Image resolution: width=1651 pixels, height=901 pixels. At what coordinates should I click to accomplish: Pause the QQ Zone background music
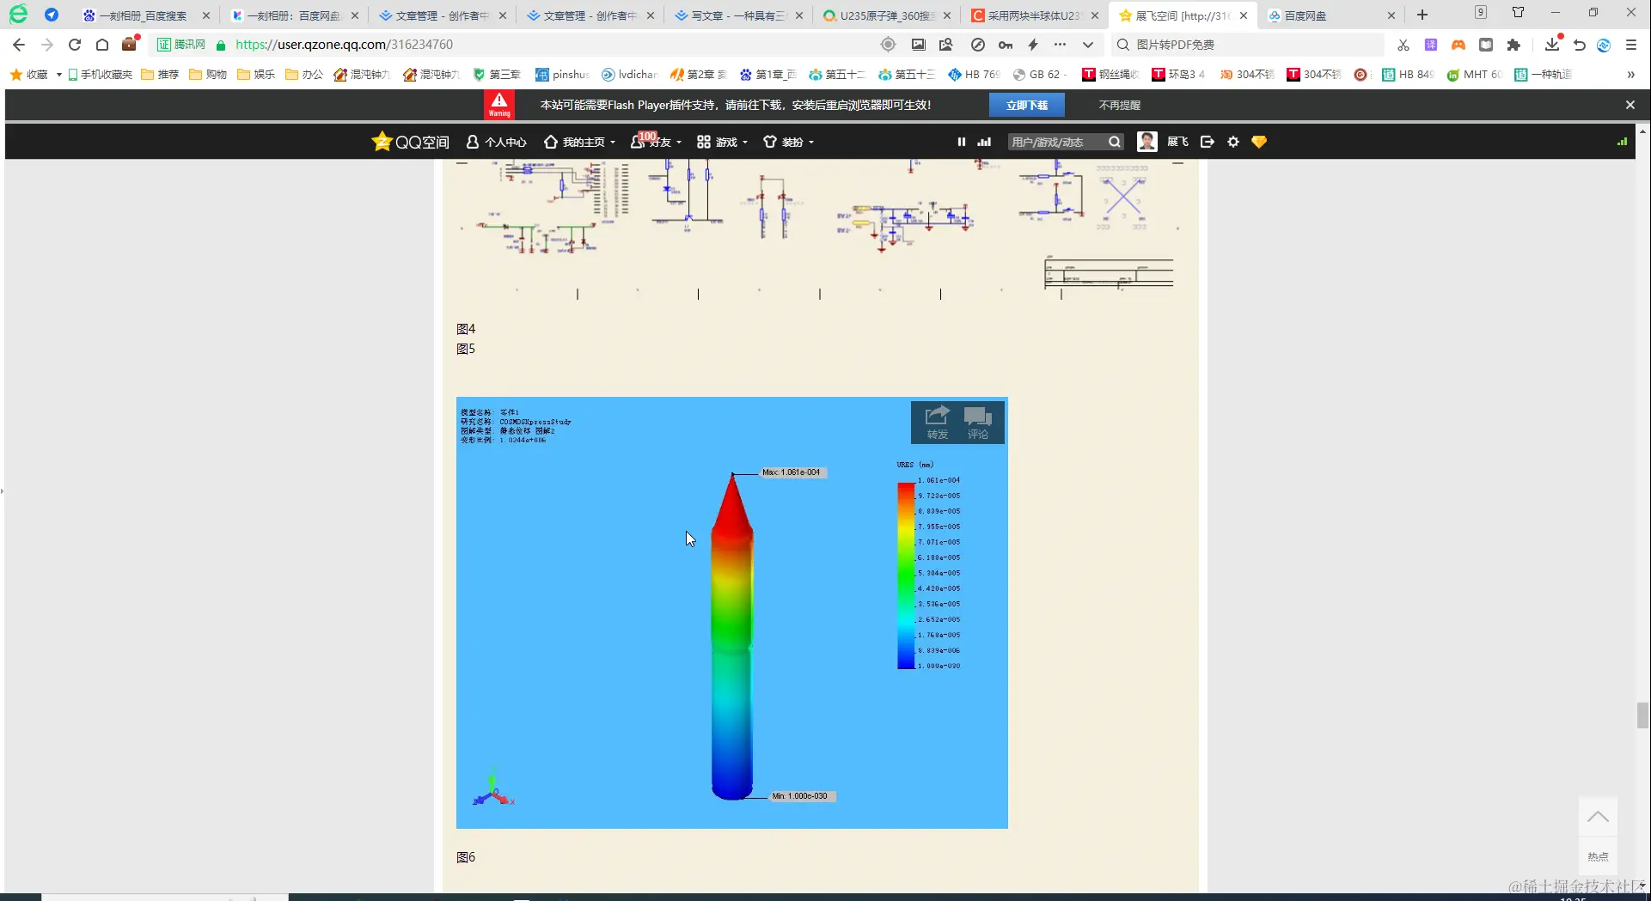962,142
